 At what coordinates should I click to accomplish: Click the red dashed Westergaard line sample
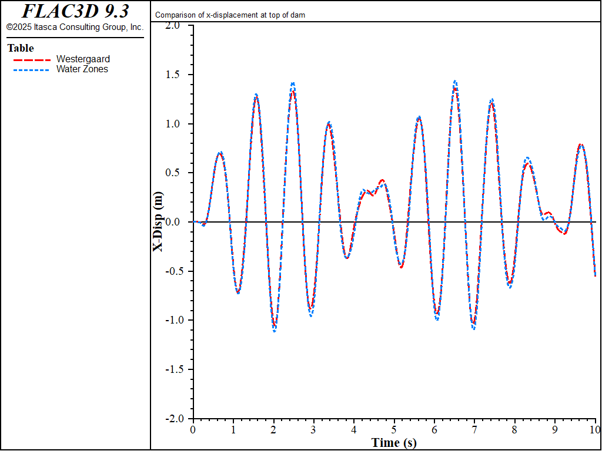click(x=32, y=59)
